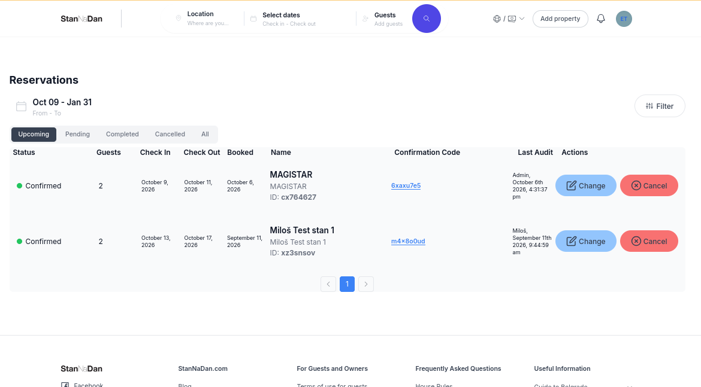Click the October 17, 2026 check-out date

(x=198, y=242)
